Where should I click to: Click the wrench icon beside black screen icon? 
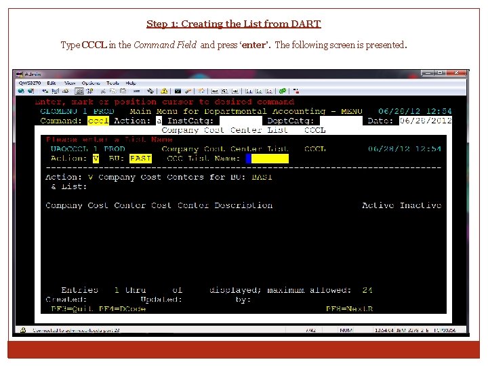click(x=188, y=91)
